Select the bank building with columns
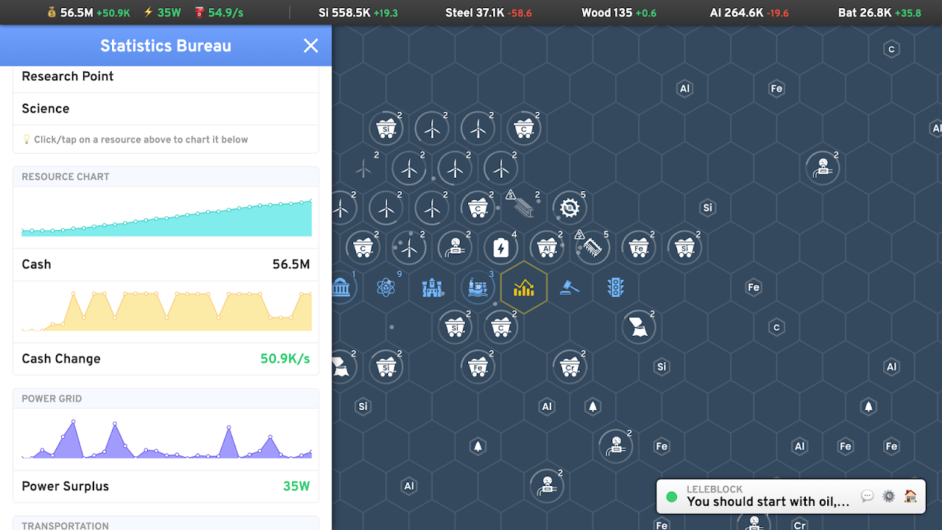The image size is (942, 530). (342, 287)
